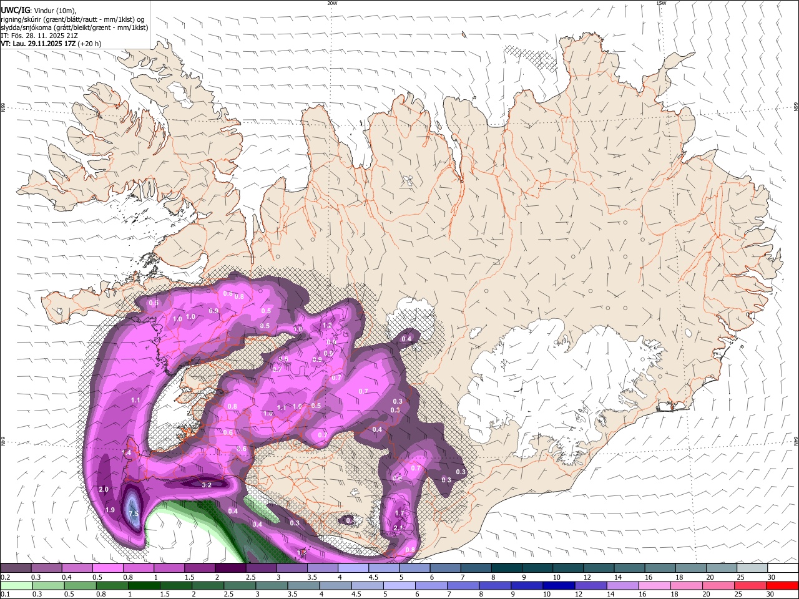Click the 1.2 precipitation value label
This screenshot has width=799, height=599.
(x=327, y=325)
